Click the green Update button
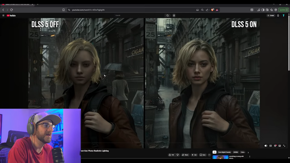 (284, 10)
